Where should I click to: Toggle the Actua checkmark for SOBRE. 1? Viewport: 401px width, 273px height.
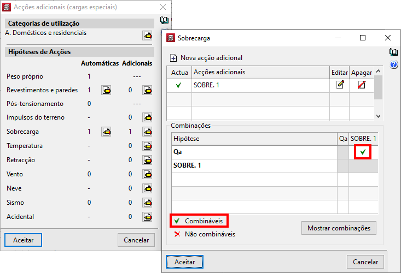(179, 85)
